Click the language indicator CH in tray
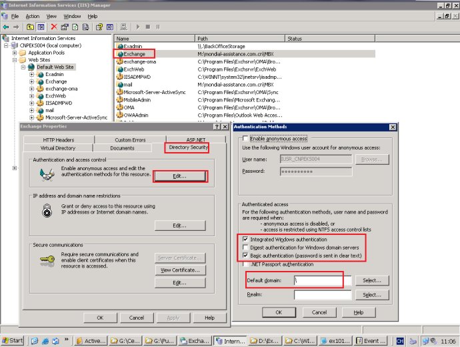The width and height of the screenshot is (460, 347). [x=400, y=341]
